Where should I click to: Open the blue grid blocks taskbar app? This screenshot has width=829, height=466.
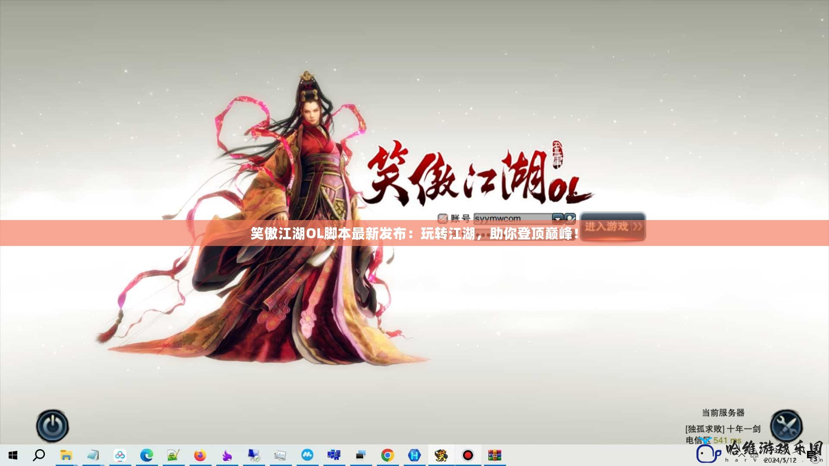[334, 455]
